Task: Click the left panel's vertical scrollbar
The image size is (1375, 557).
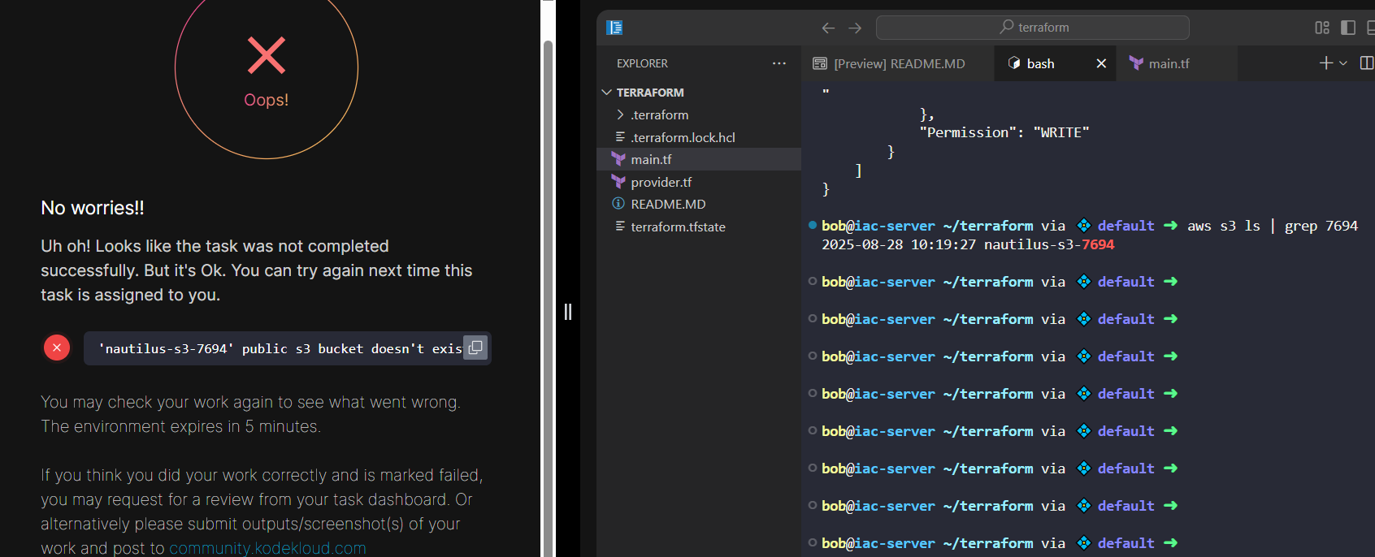Action: (x=548, y=284)
